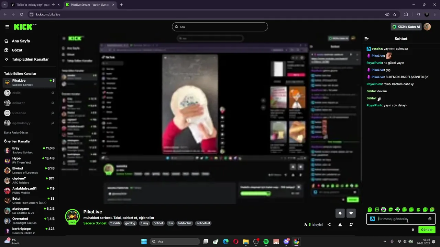Click the gaming tag
Screen dimensions: 440x247
pos(130,223)
